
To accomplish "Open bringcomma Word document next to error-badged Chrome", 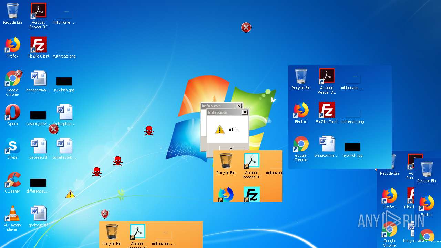I will 38,81.
